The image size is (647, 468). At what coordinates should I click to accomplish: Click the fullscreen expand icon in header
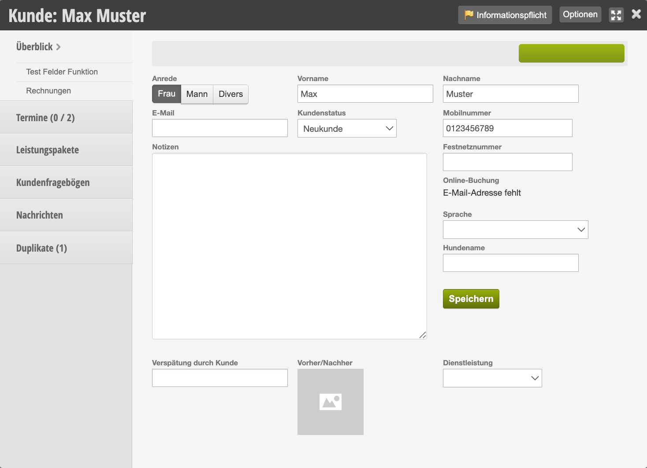(x=616, y=15)
